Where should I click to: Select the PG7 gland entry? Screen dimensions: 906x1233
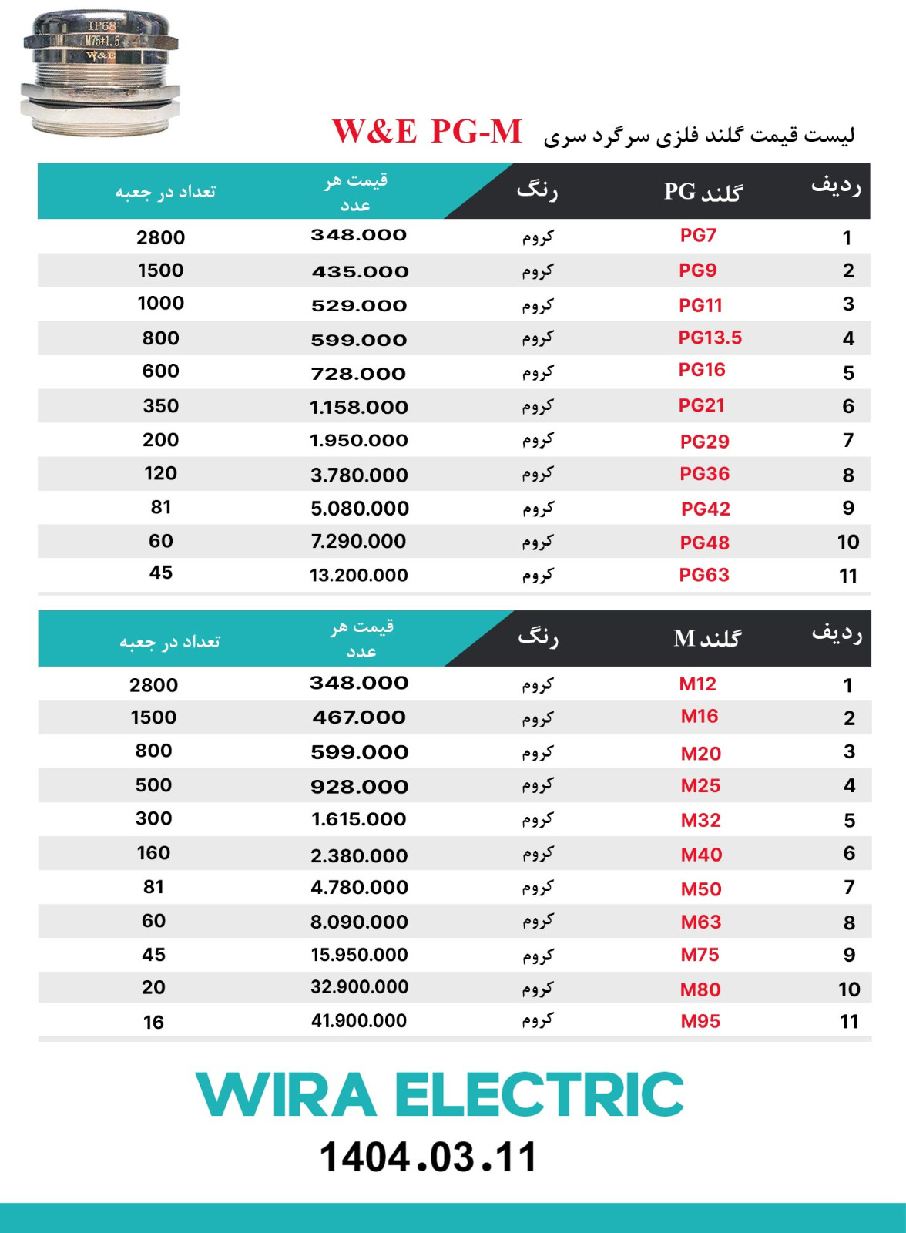[698, 235]
